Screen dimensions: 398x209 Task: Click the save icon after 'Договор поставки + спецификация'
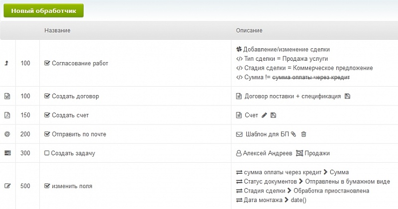click(347, 96)
